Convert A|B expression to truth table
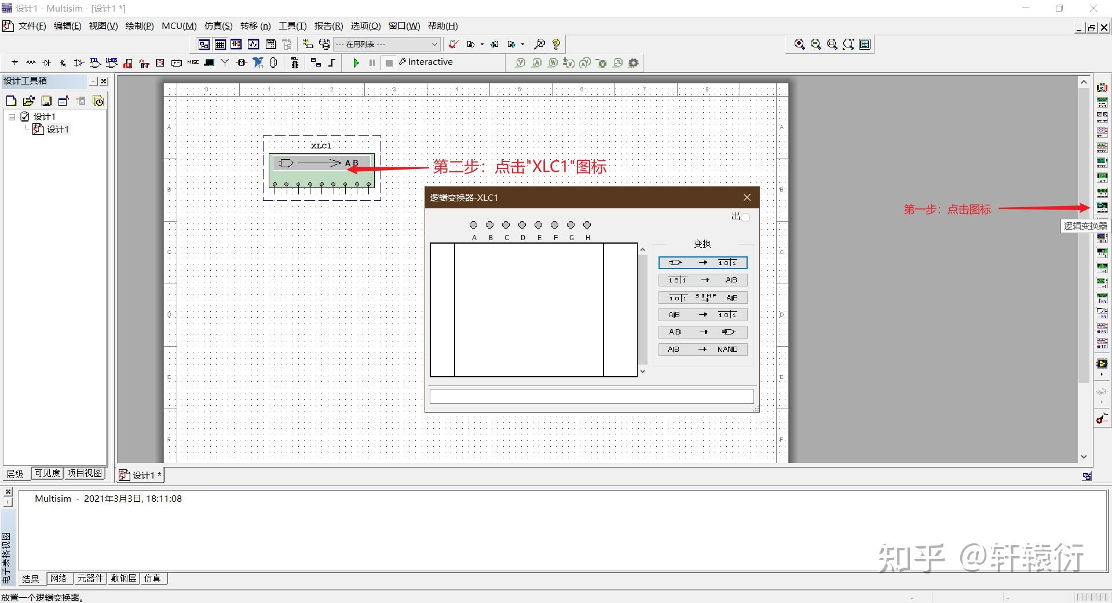This screenshot has width=1112, height=603. pyautogui.click(x=703, y=315)
